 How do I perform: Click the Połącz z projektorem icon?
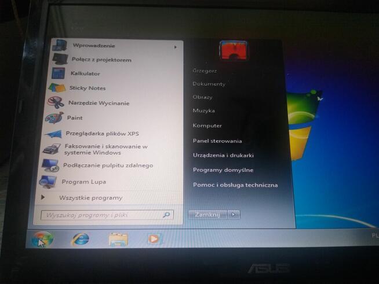[60, 59]
